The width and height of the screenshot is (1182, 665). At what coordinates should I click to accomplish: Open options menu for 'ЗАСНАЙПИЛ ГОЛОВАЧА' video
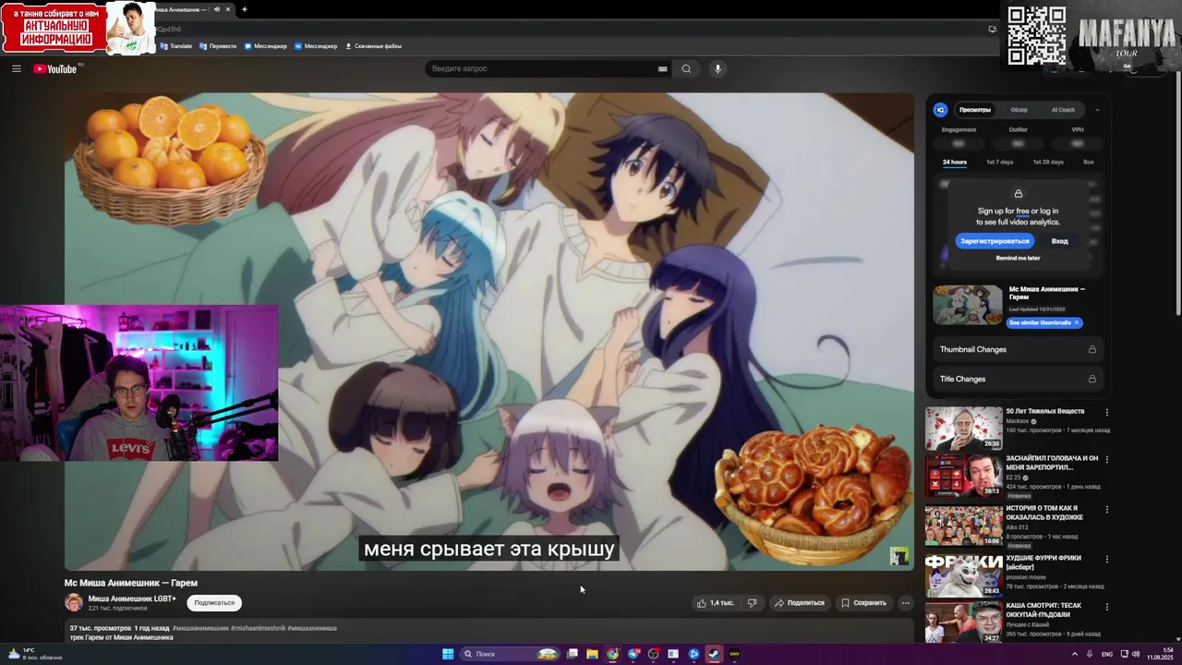(1106, 460)
